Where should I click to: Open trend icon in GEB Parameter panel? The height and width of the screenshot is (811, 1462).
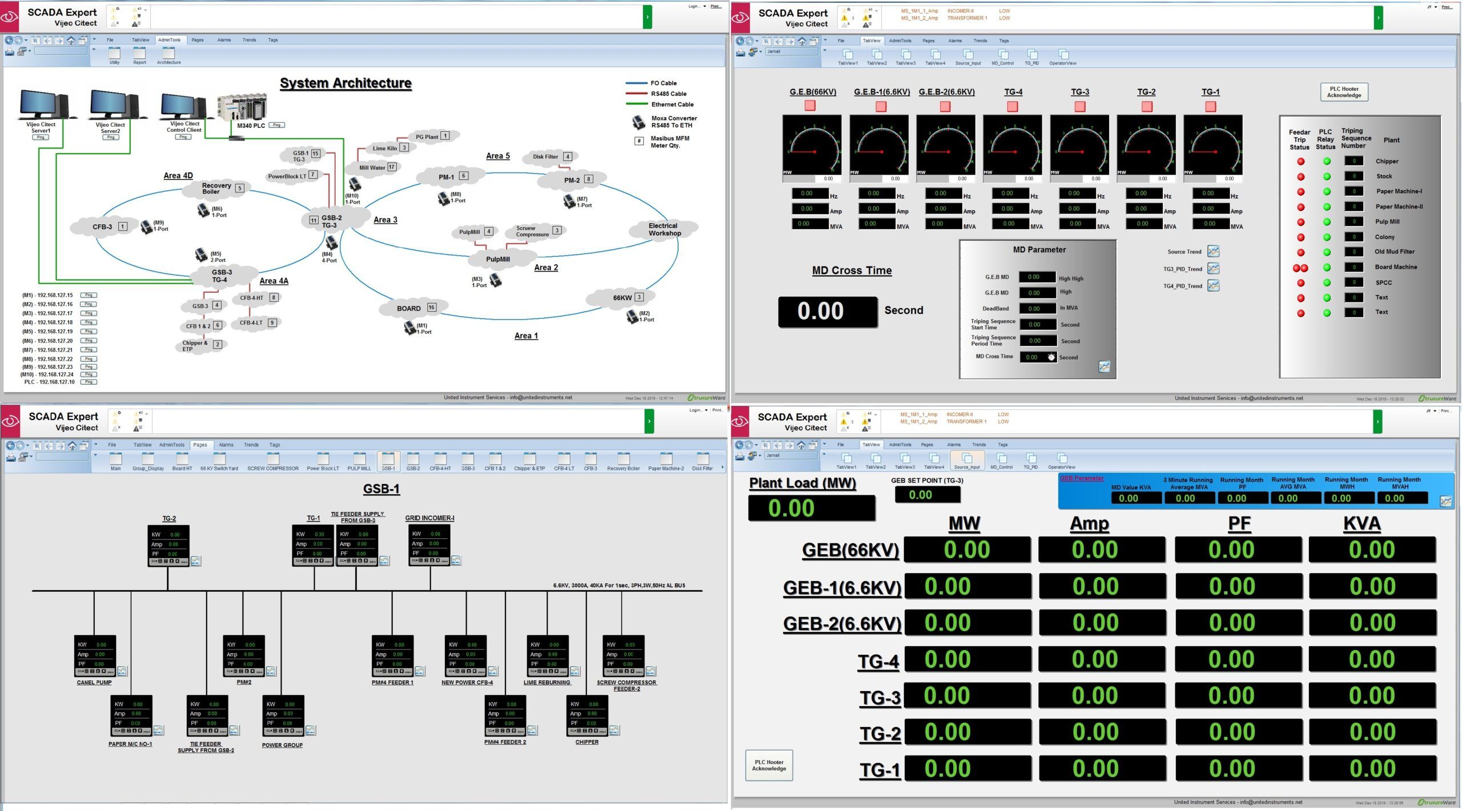pyautogui.click(x=1445, y=502)
